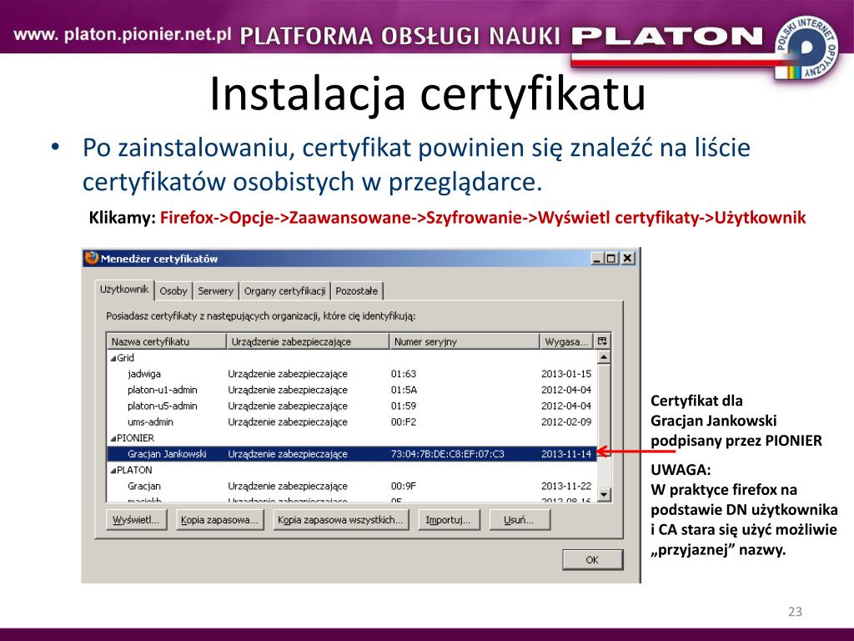Click the Polski Internet Optyczny logo
This screenshot has height=641, width=854.
[x=806, y=48]
